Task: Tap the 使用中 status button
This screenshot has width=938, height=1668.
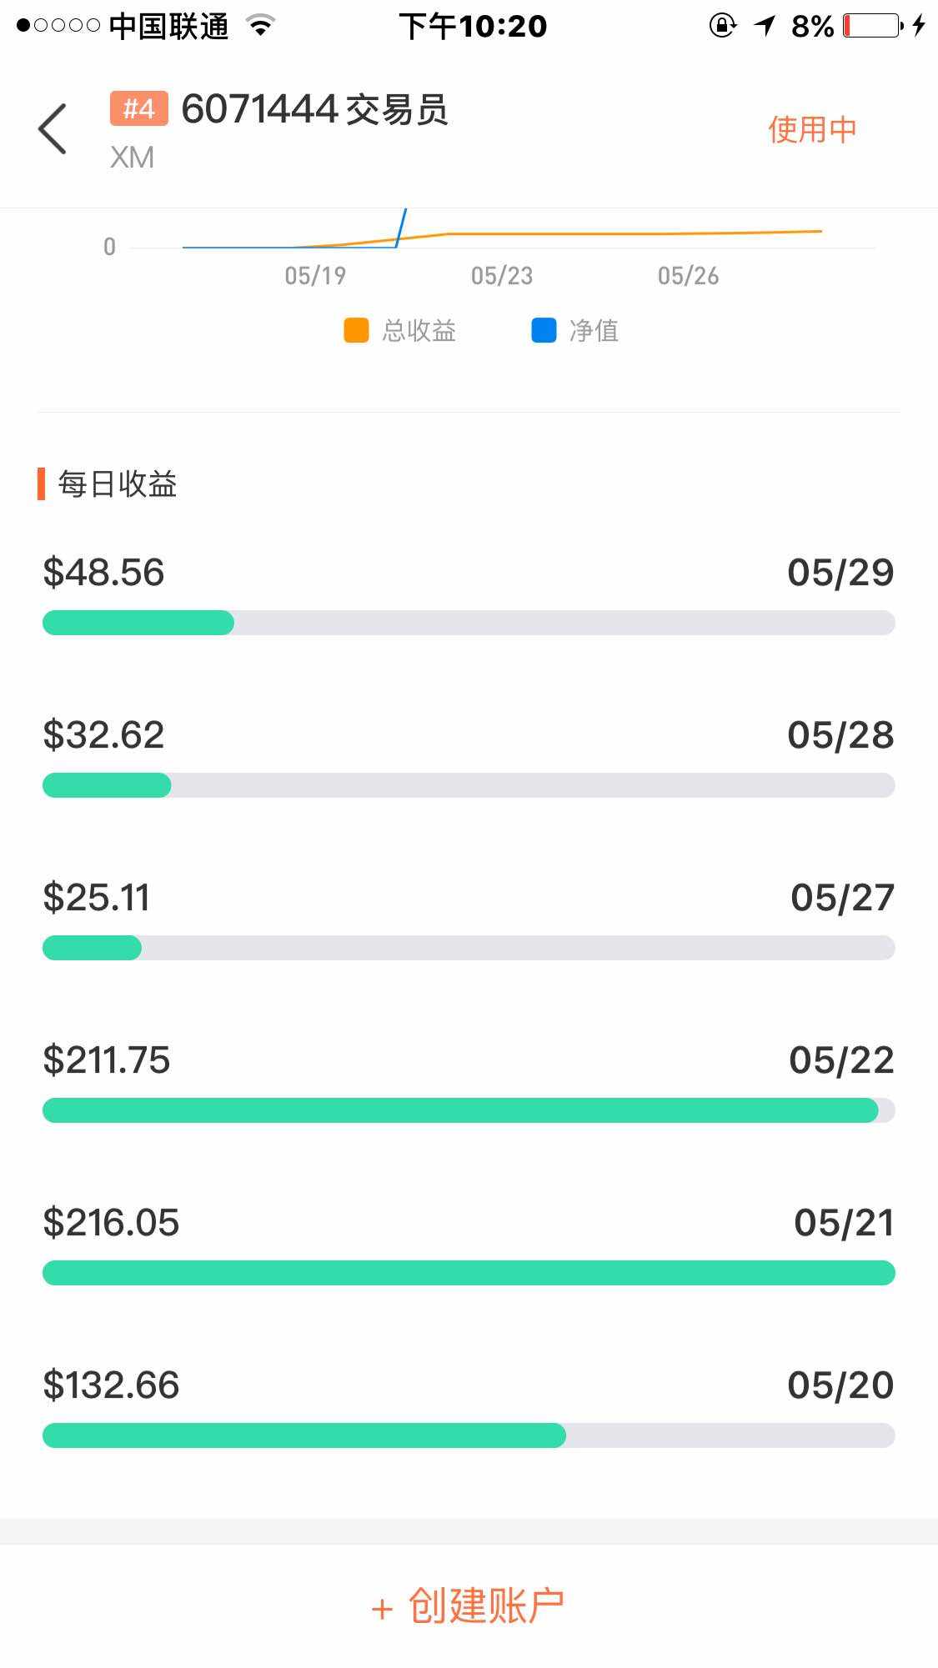Action: pyautogui.click(x=812, y=129)
